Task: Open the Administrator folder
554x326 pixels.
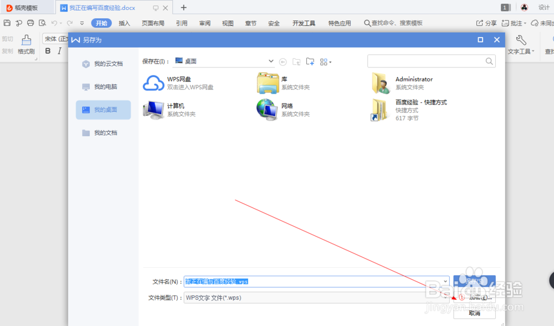Action: [x=402, y=83]
